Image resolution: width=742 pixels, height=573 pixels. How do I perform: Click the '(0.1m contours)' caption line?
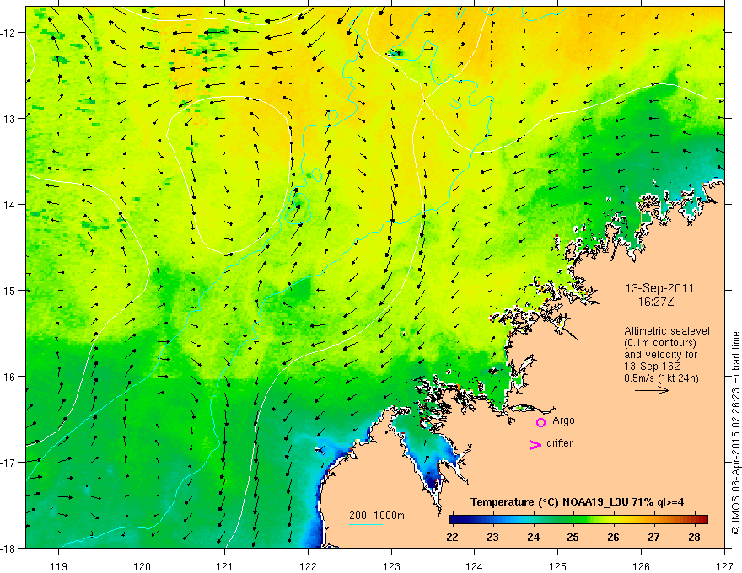coord(660,343)
